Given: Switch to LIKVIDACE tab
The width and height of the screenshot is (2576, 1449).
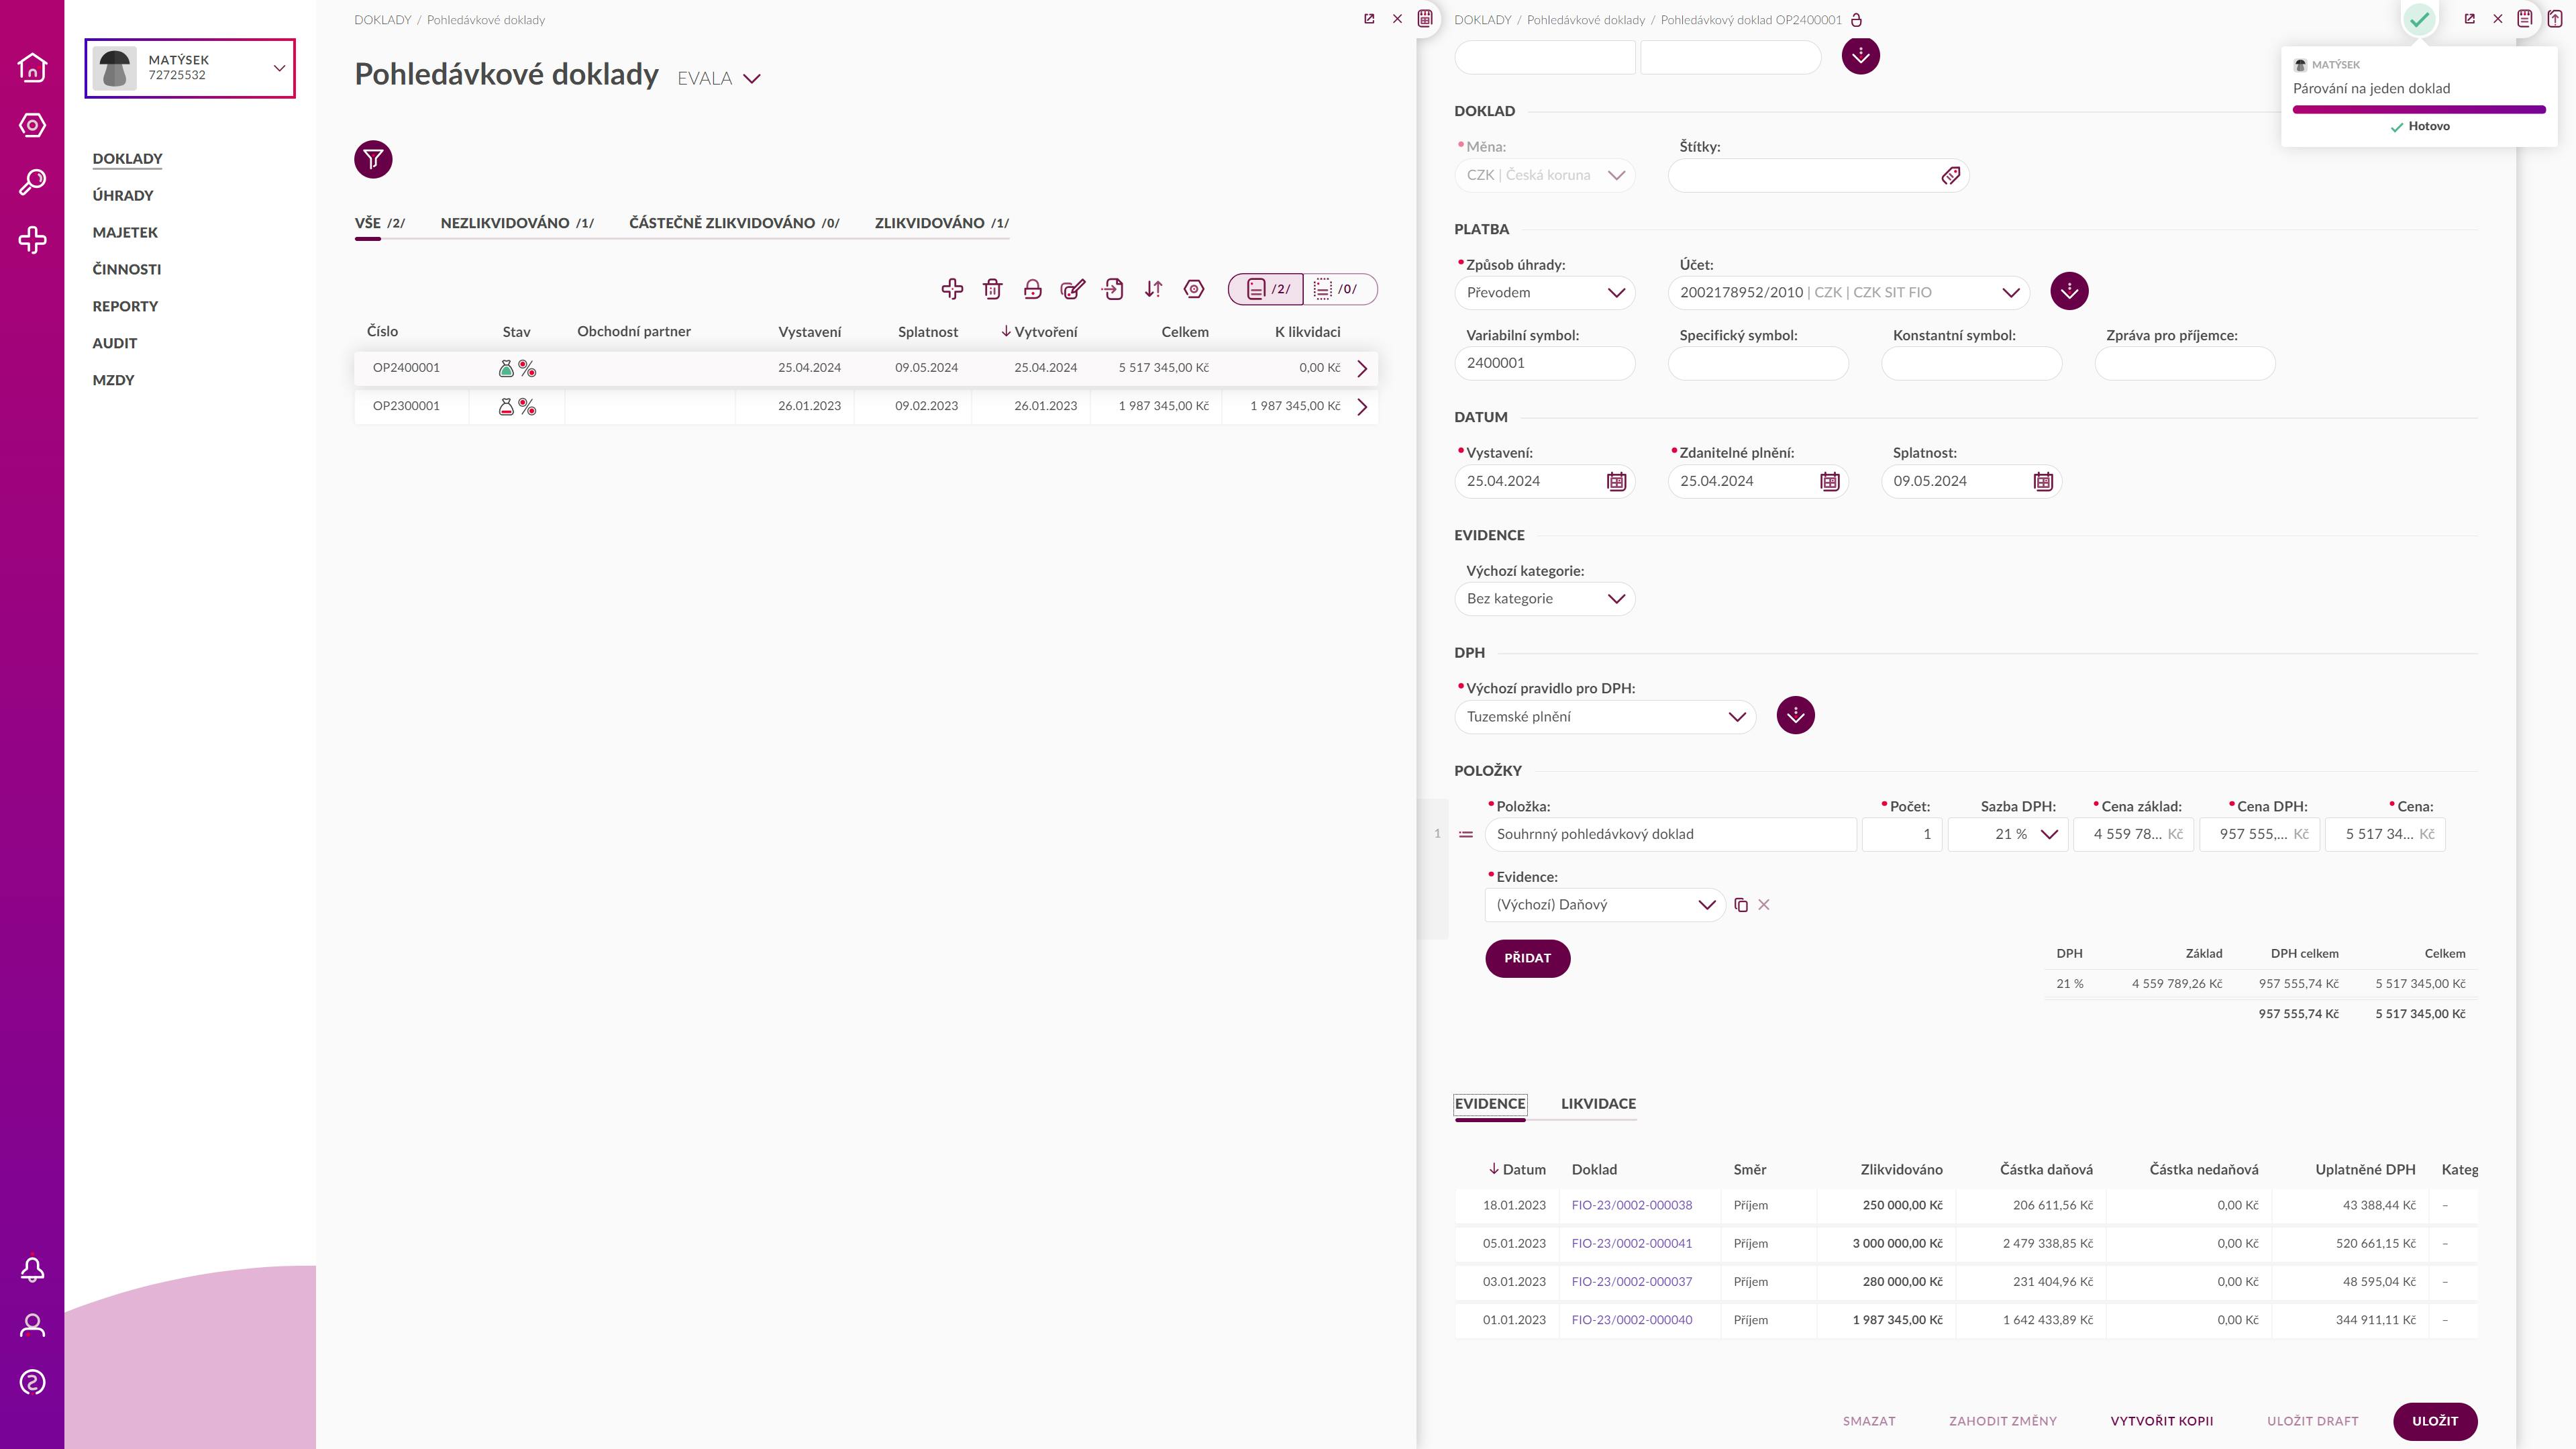Looking at the screenshot, I should pos(1598,1103).
